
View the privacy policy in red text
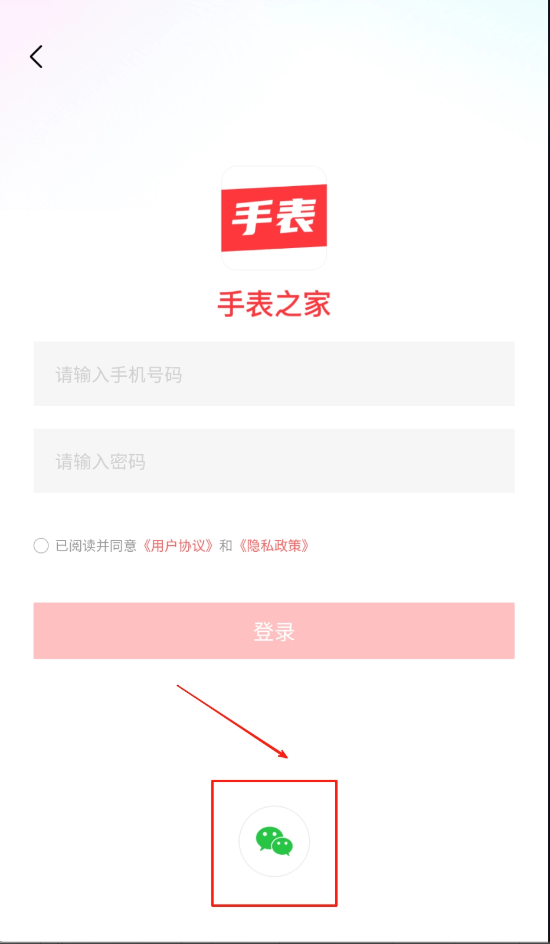click(274, 545)
